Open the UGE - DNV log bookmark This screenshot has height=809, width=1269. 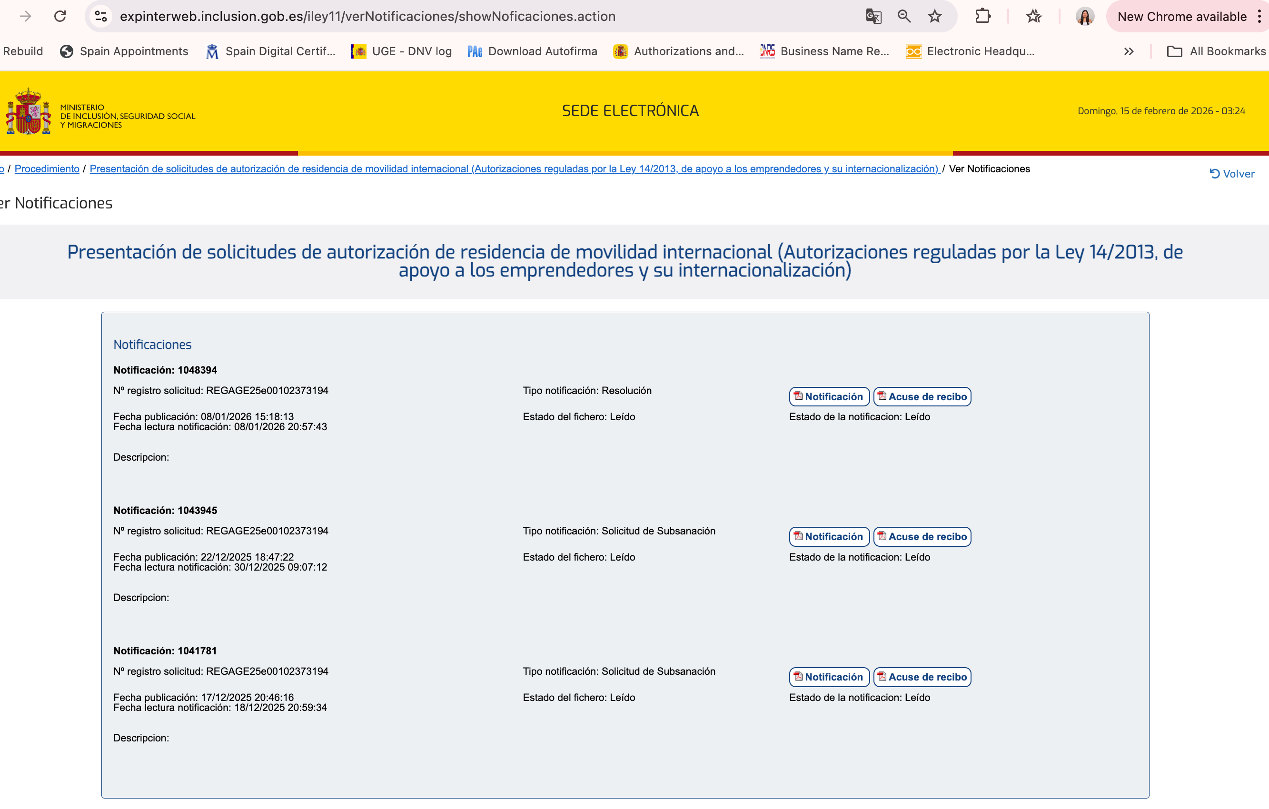(402, 52)
